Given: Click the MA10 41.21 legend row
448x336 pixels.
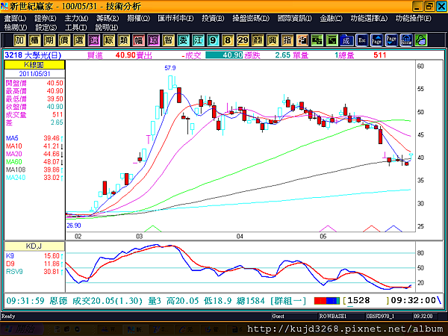Looking at the screenshot, I should 34,146.
